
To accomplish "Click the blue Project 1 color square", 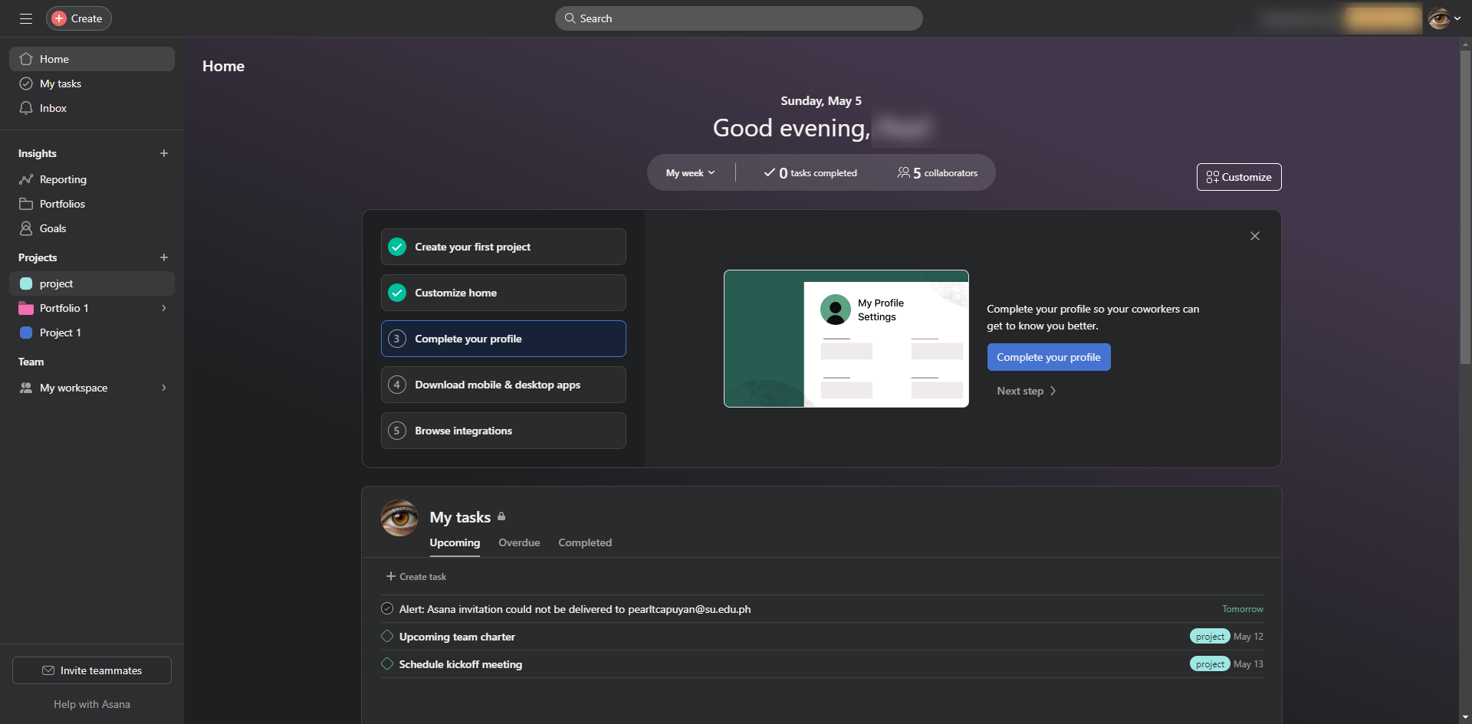I will (26, 333).
